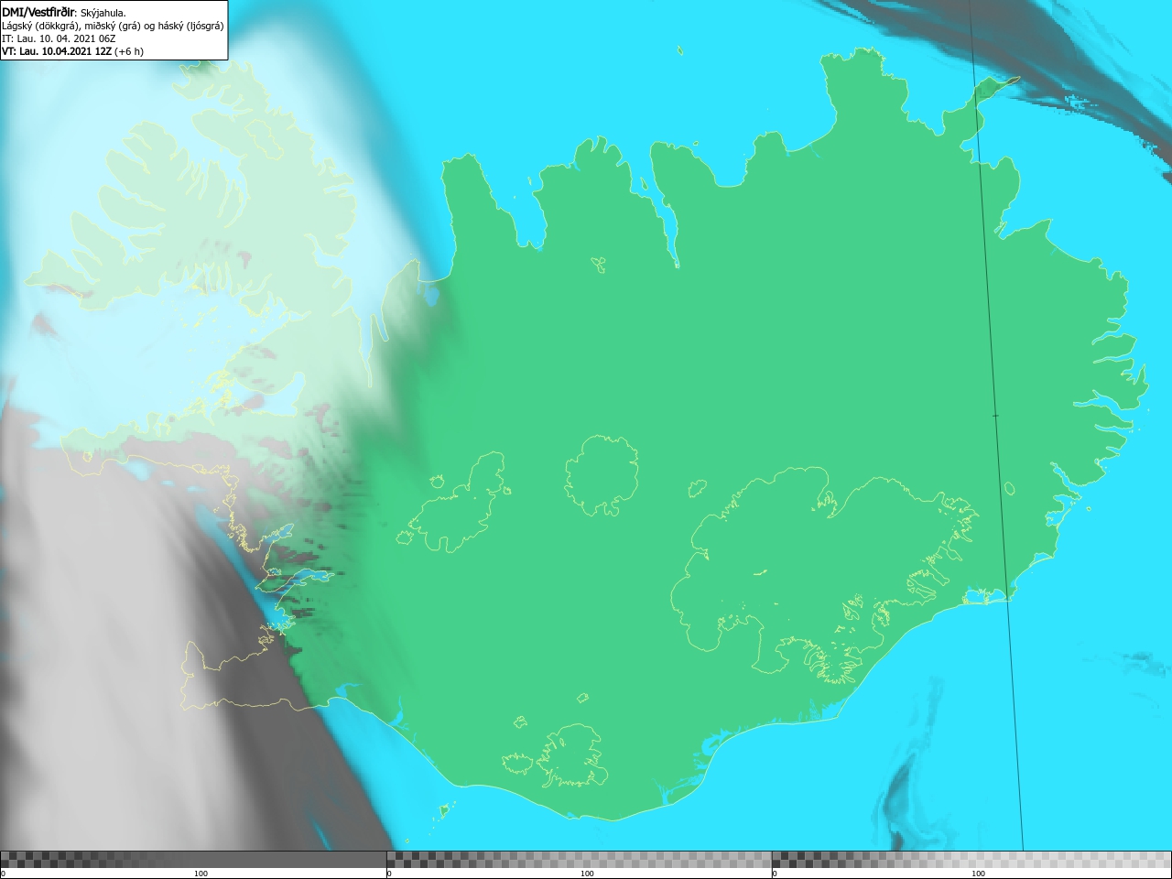Click the light gray high-cloud color scale bar
This screenshot has height=879, width=1172.
click(971, 860)
